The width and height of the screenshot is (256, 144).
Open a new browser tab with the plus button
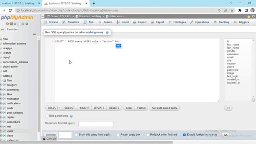tap(94, 3)
